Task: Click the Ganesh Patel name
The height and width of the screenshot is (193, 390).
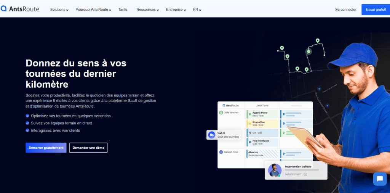Action: [231, 152]
